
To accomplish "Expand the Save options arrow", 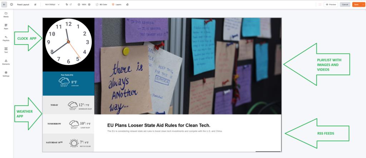I will tap(363, 4).
